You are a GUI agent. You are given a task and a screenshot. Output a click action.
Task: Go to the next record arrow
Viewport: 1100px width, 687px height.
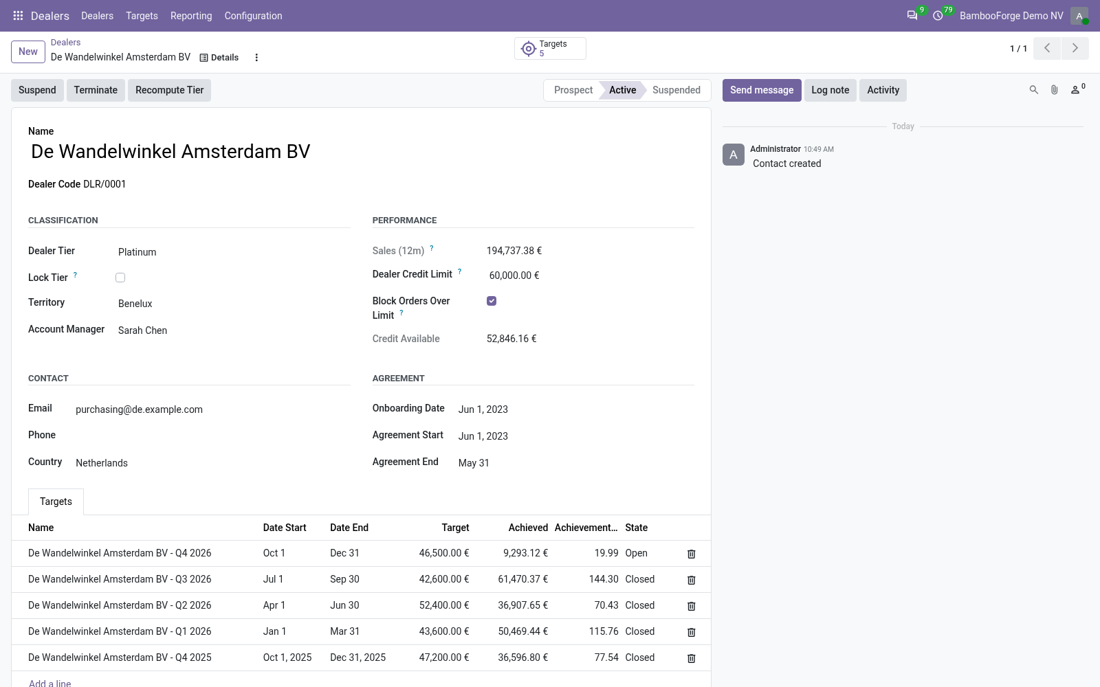click(x=1075, y=48)
